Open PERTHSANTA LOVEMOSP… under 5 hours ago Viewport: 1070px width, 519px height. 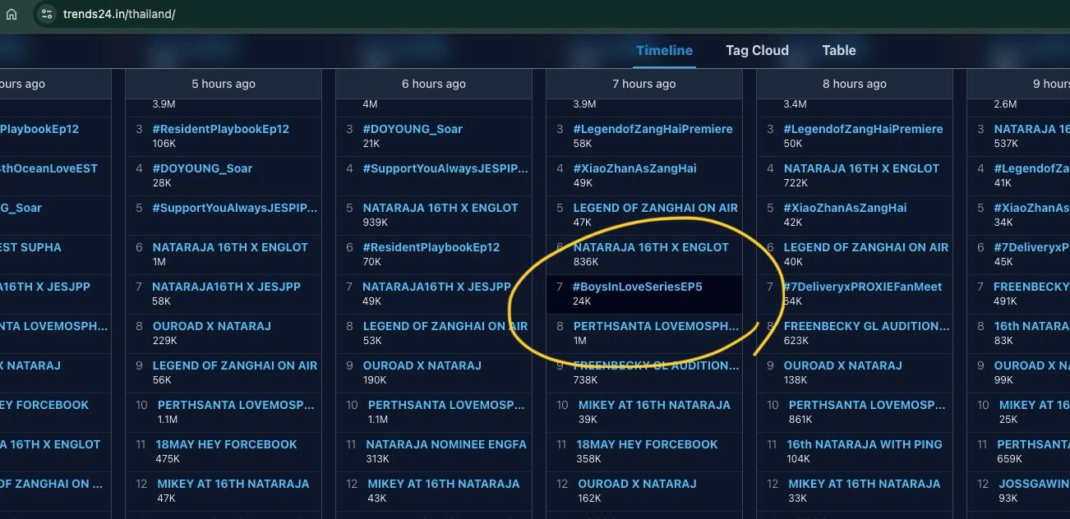[x=236, y=405]
